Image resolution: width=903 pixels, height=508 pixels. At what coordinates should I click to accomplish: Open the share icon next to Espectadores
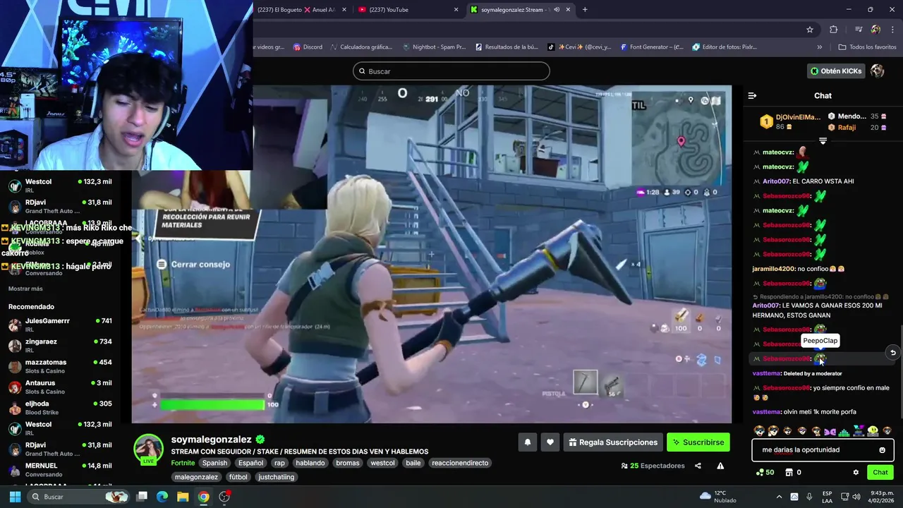[x=698, y=466]
